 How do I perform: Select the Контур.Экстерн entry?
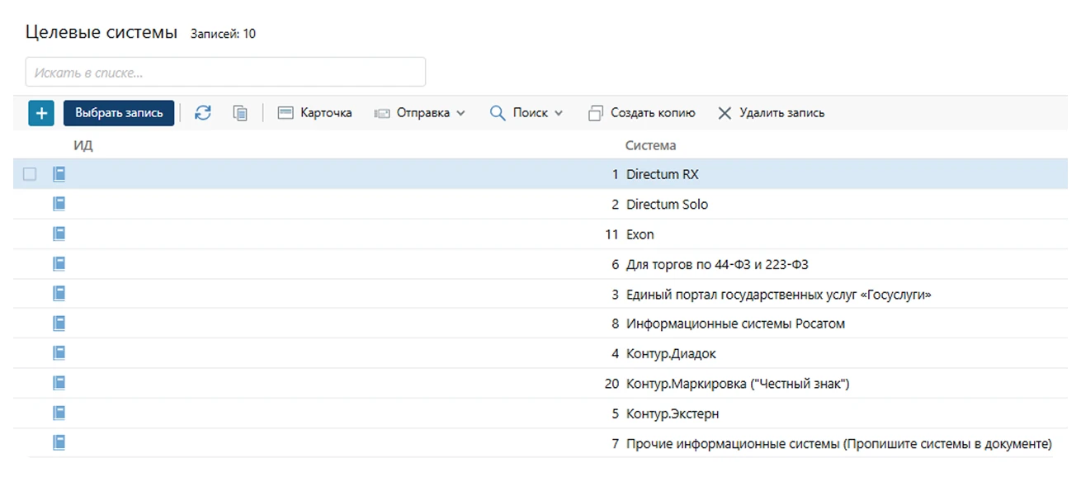[x=673, y=413]
